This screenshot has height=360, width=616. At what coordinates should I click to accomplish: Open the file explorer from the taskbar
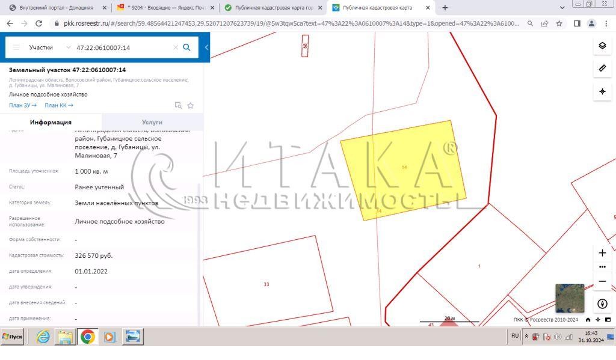pyautogui.click(x=65, y=337)
